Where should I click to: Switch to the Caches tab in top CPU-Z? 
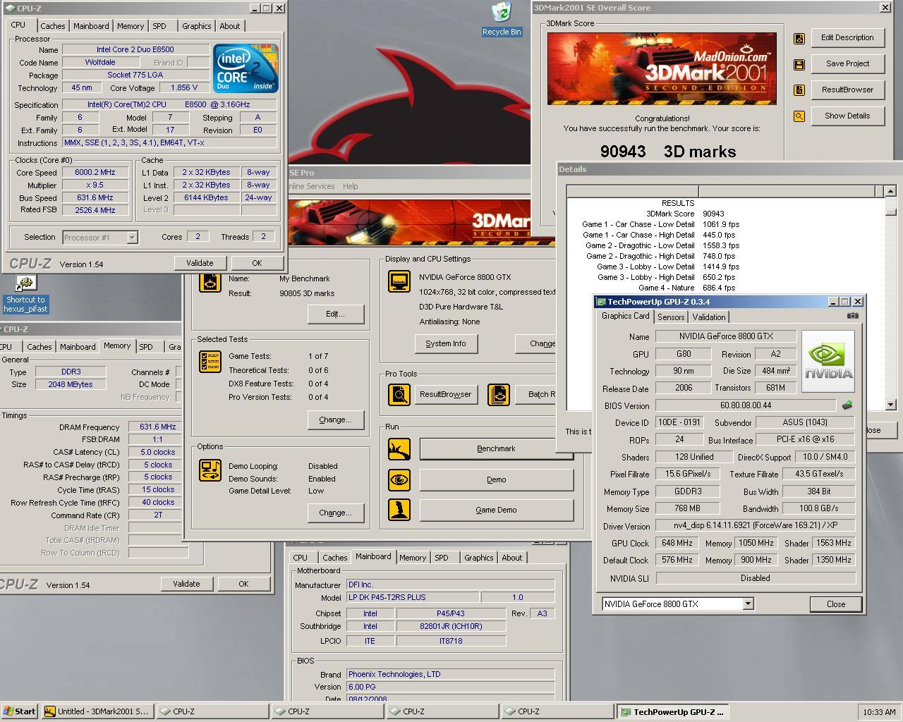[x=53, y=26]
